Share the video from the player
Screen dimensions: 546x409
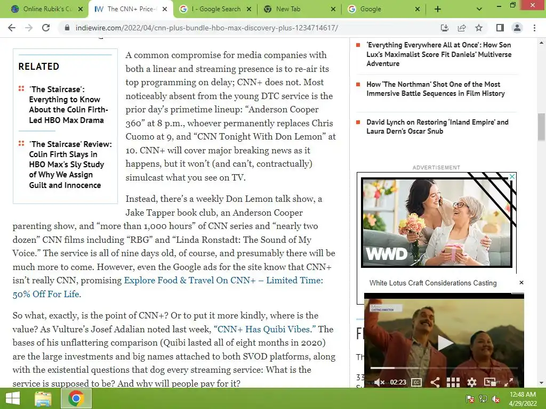pos(435,382)
